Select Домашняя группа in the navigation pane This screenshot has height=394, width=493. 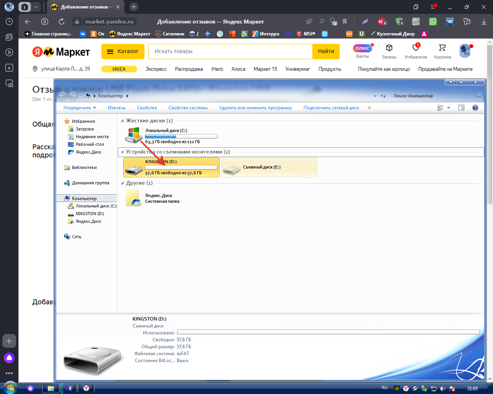91,183
